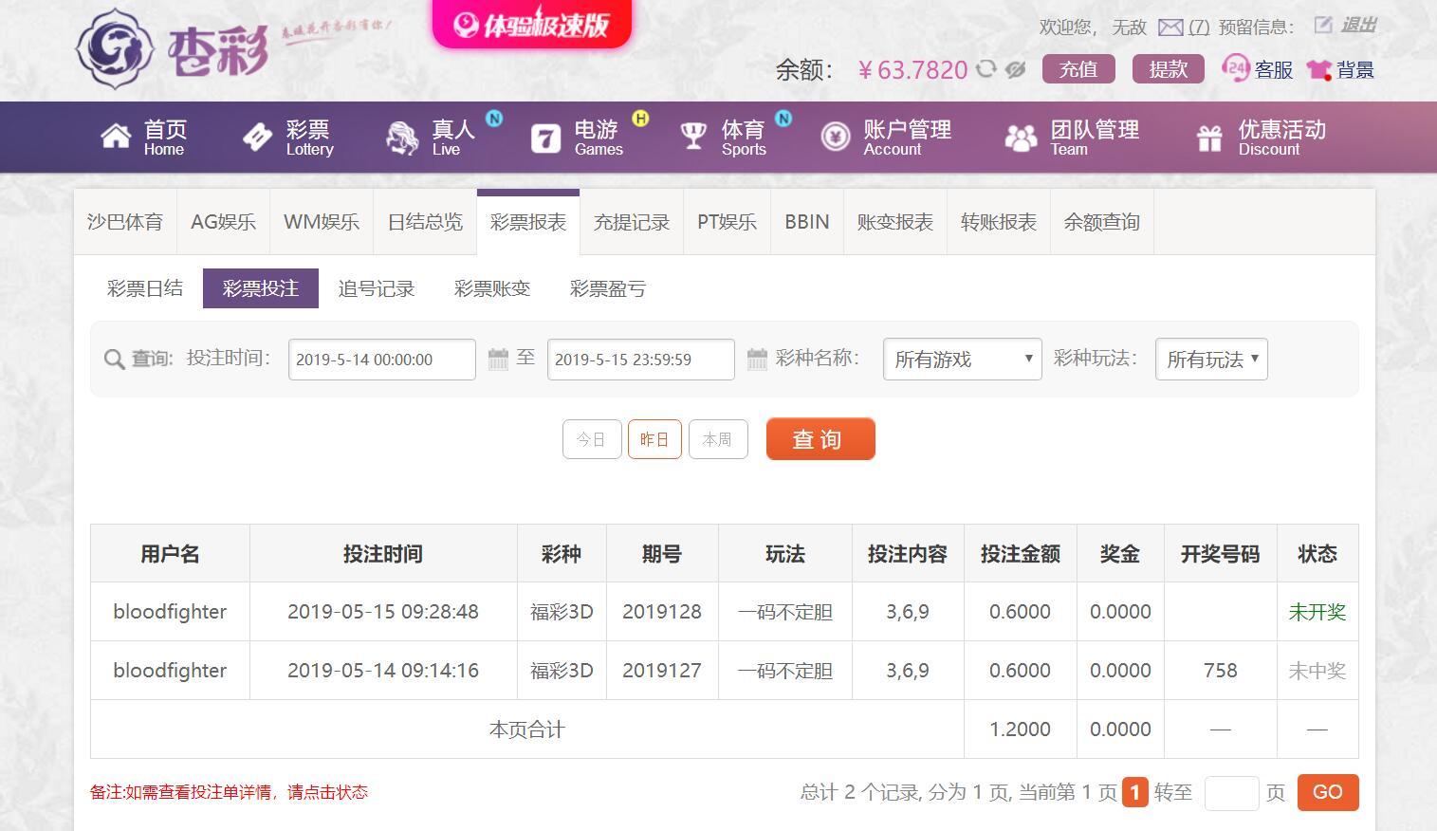This screenshot has height=831, width=1437.
Task: Open start date calendar picker icon
Action: tap(498, 359)
